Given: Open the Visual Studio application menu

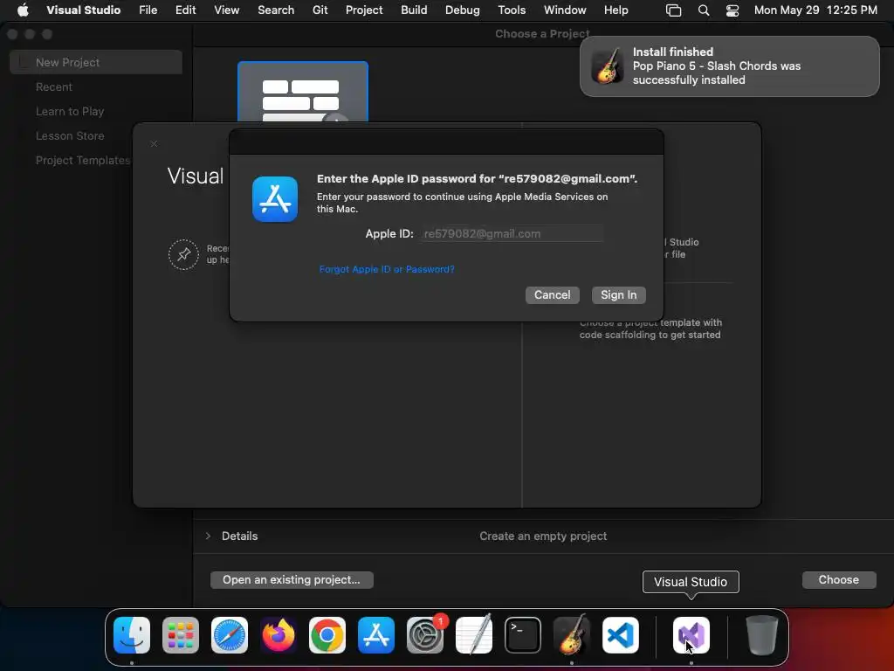Looking at the screenshot, I should pyautogui.click(x=83, y=10).
